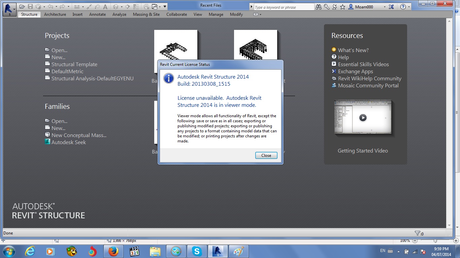Expand the Moam000 user account dropdown
Image resolution: width=460 pixels, height=258 pixels.
tap(385, 7)
